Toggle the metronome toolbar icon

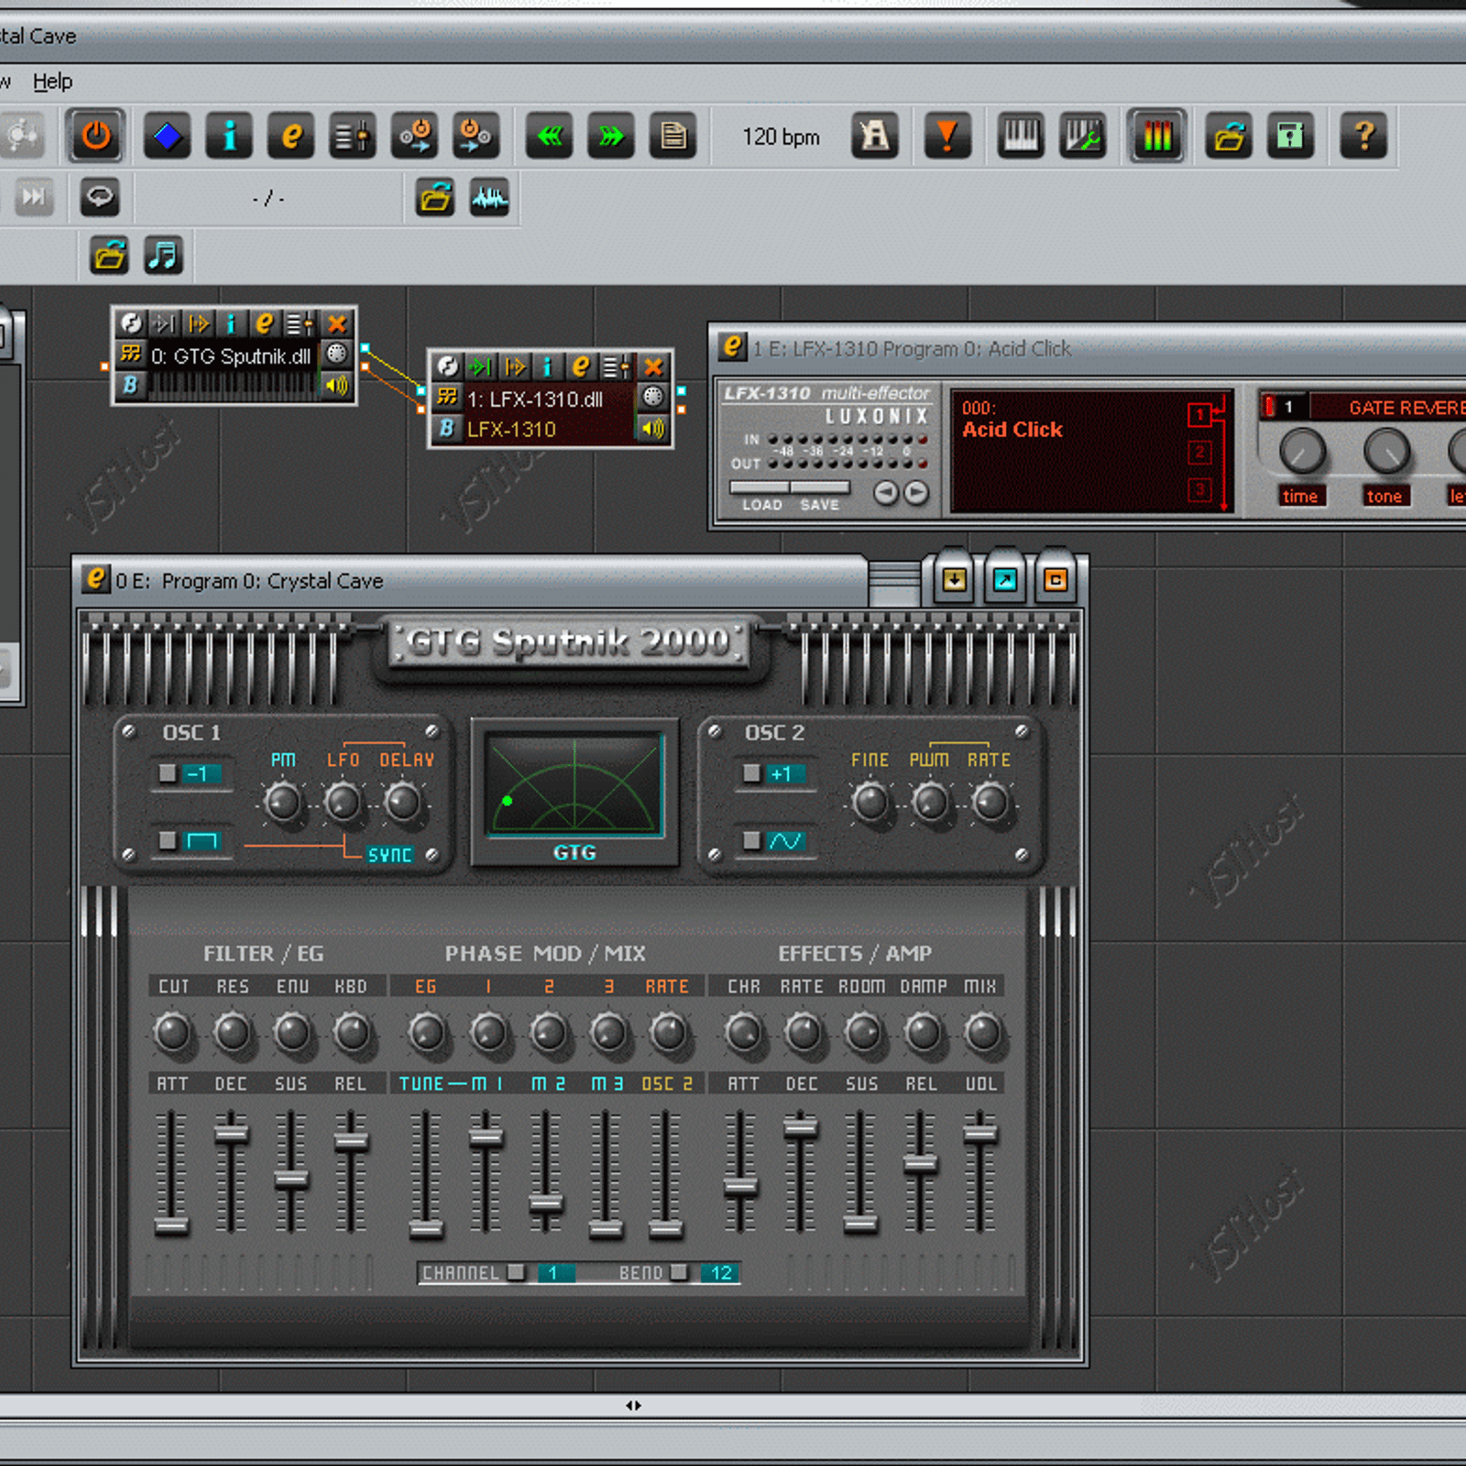[x=875, y=137]
